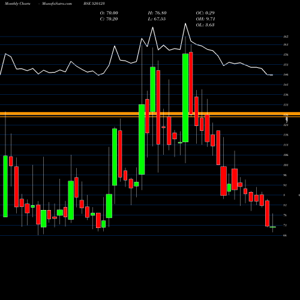Click the 165 price axis label
300x300 pixels.
click(286, 37)
